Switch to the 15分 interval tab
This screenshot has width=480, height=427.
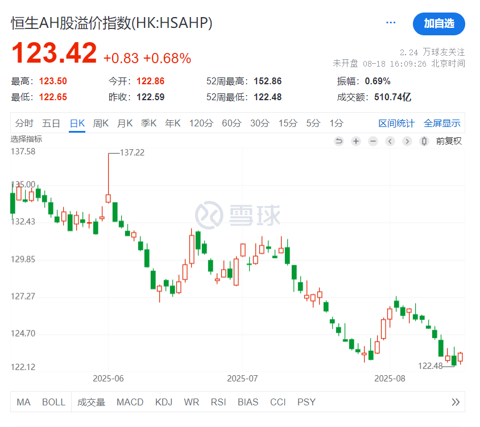[288, 123]
